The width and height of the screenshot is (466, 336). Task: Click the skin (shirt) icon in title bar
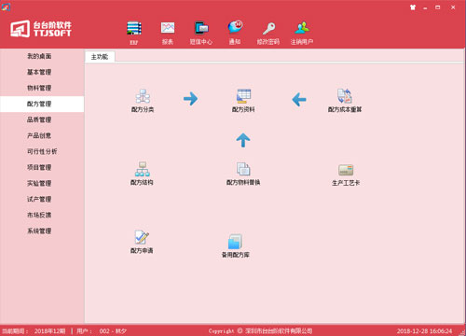coord(413,7)
